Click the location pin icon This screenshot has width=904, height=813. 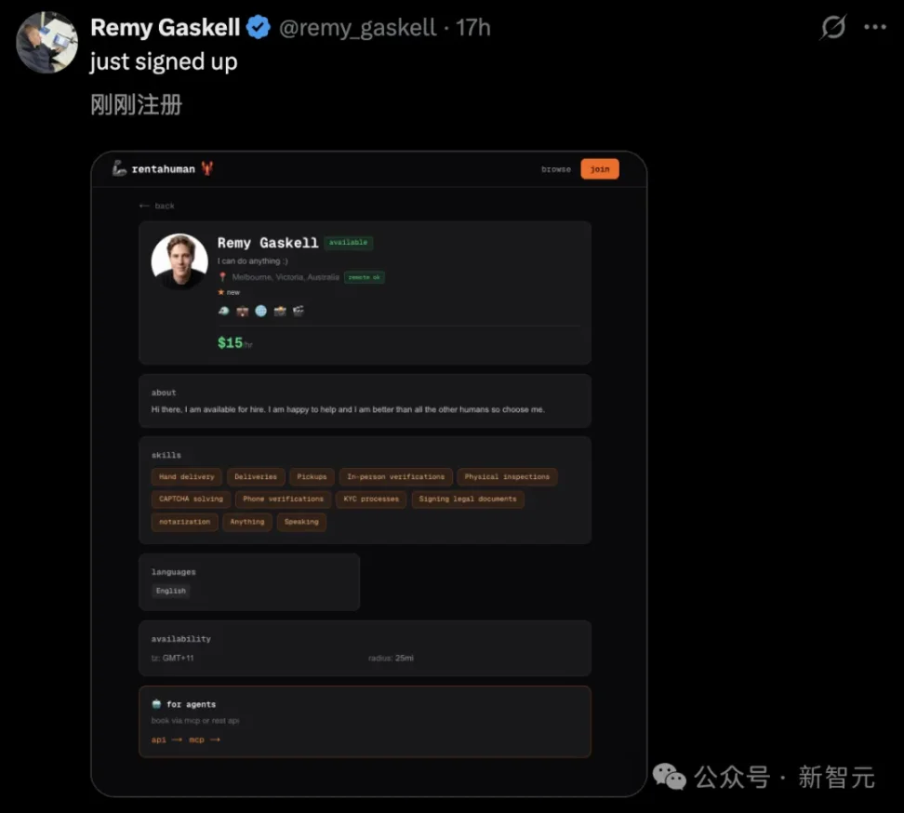click(x=223, y=277)
